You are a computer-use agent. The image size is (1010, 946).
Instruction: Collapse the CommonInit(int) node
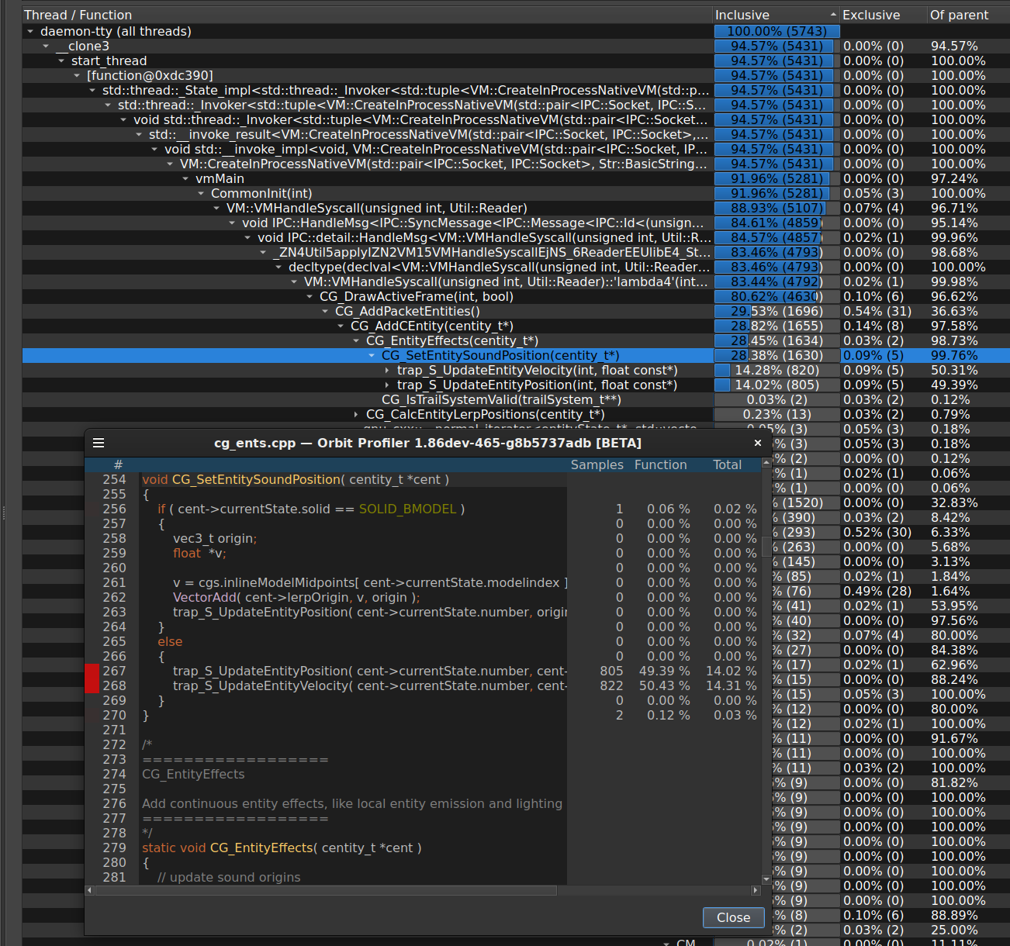(201, 194)
